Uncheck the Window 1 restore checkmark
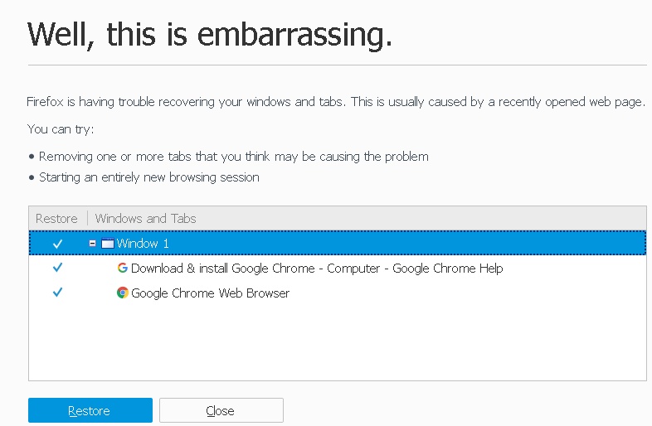The height and width of the screenshot is (426, 652). [x=58, y=244]
